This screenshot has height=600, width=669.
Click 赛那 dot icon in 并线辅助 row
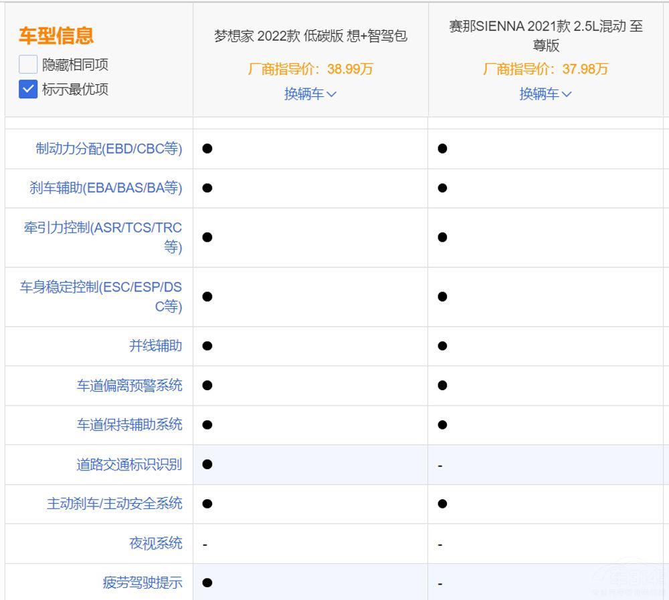click(442, 346)
